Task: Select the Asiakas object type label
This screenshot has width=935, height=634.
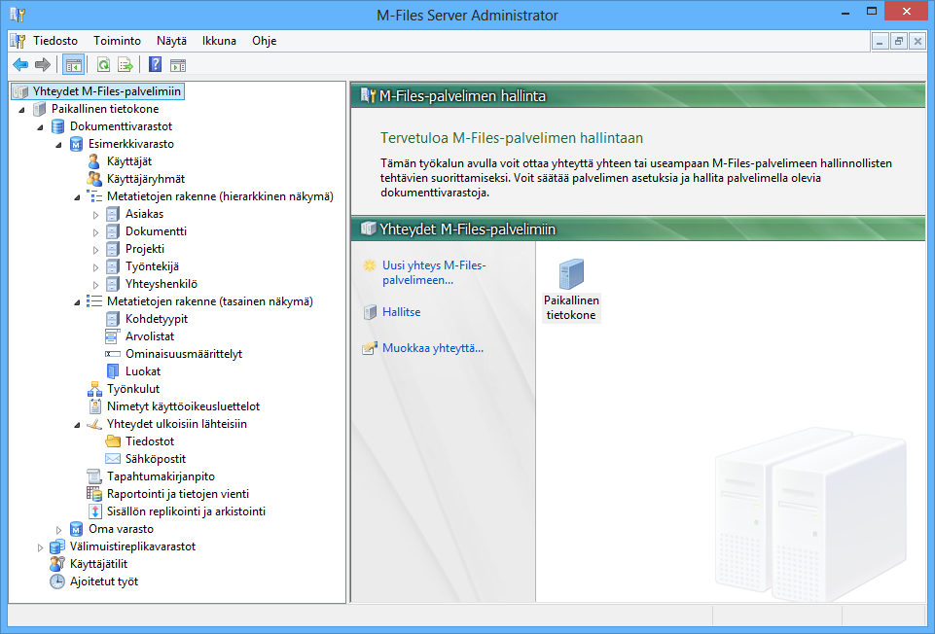Action: pos(144,214)
